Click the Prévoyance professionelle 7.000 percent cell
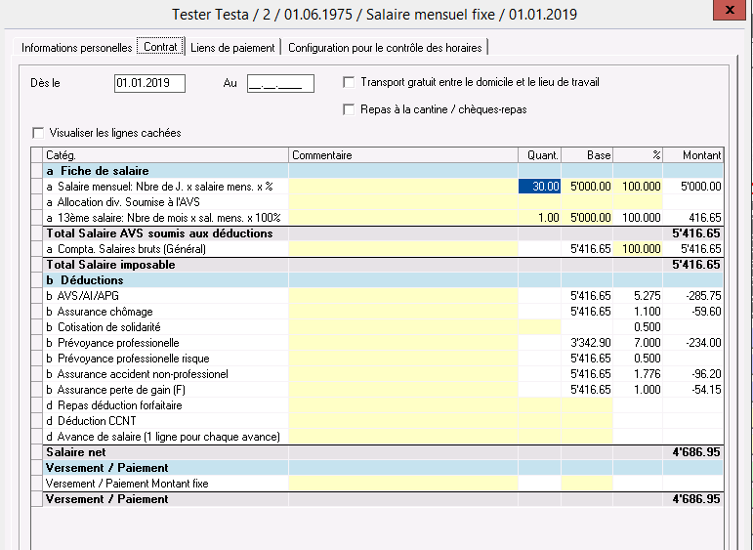Viewport: 753px width, 550px height. click(x=638, y=343)
